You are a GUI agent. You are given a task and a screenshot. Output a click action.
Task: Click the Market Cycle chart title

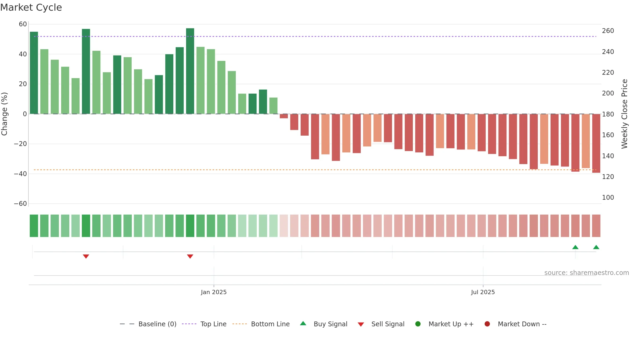tap(31, 7)
